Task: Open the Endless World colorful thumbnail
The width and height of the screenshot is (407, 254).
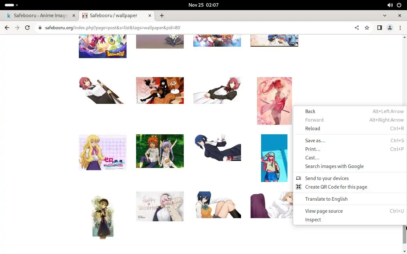Action: pyautogui.click(x=103, y=46)
